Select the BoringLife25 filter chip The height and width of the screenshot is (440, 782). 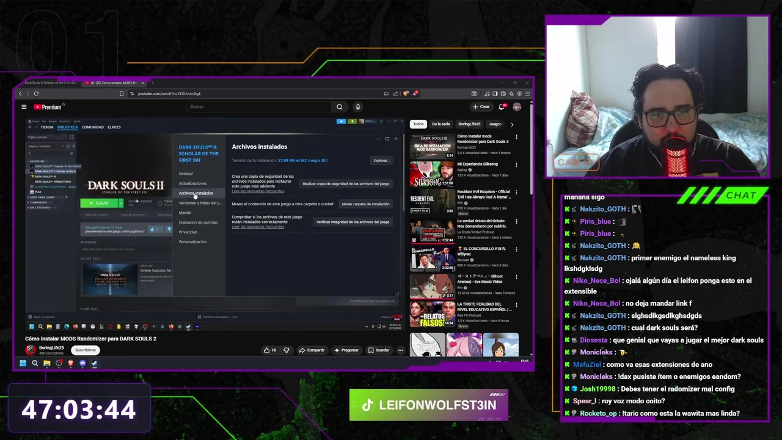(x=470, y=124)
